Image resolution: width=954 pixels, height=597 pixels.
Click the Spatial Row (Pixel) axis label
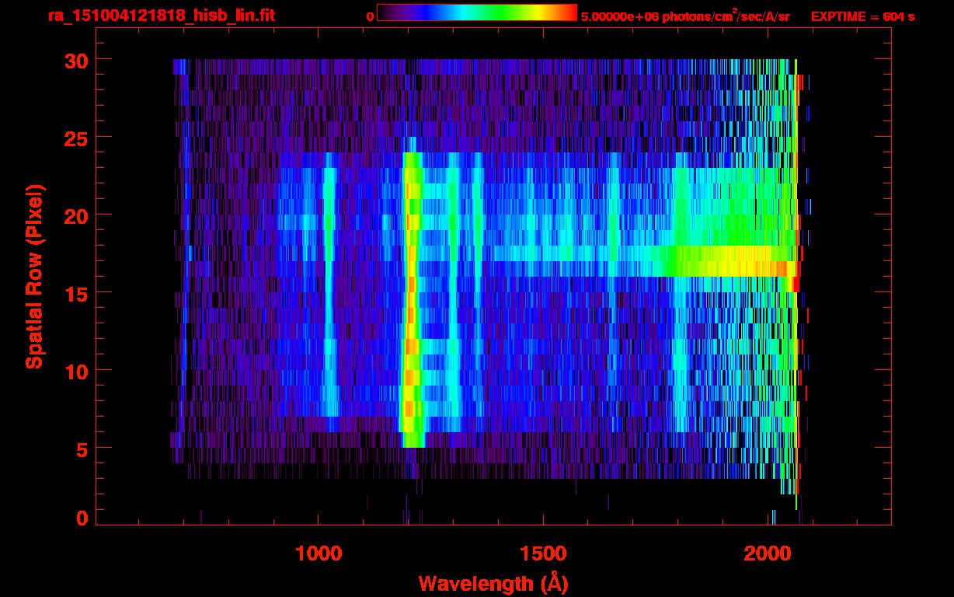tap(34, 276)
